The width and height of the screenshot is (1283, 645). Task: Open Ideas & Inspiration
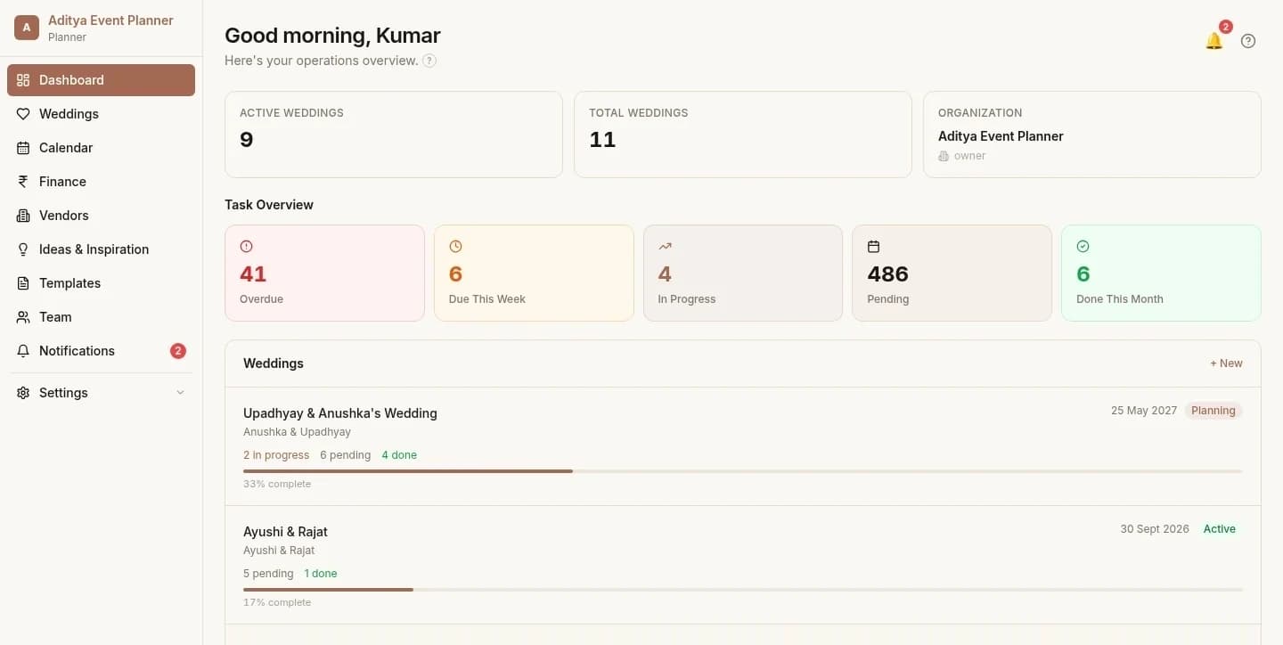(x=101, y=249)
